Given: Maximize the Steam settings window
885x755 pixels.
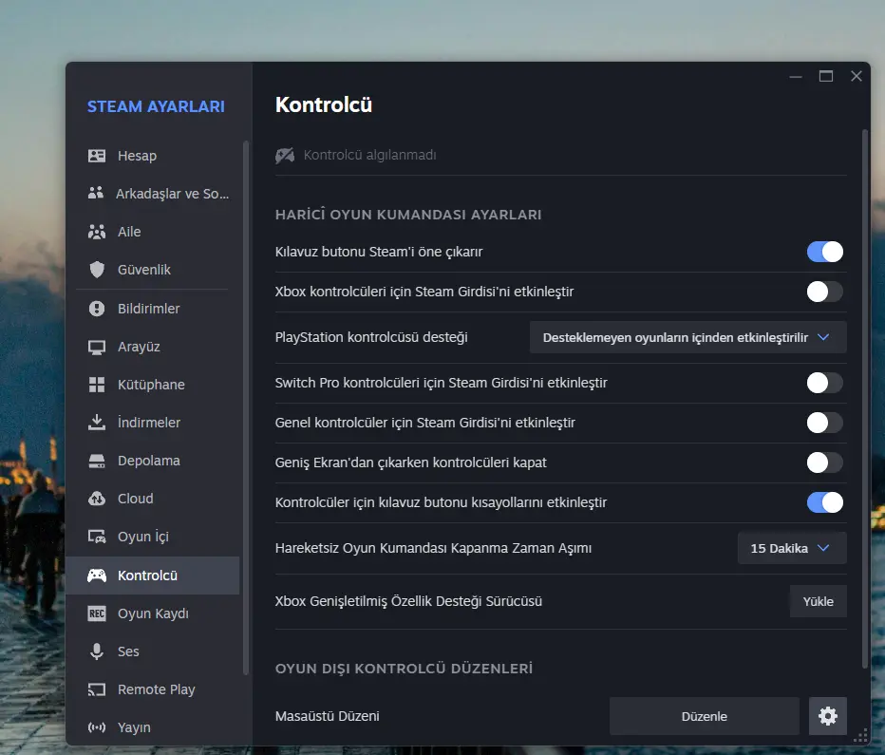Looking at the screenshot, I should [826, 76].
